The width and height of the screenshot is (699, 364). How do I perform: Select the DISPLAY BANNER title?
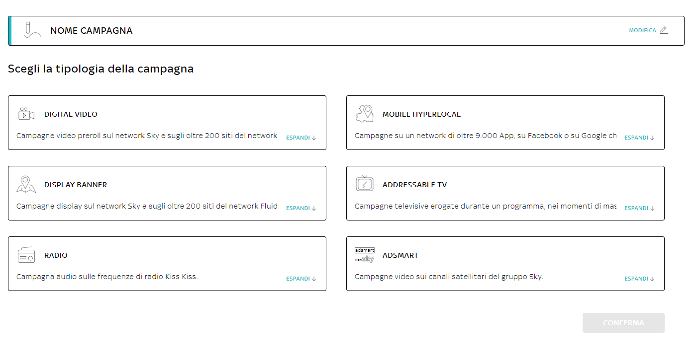point(76,185)
